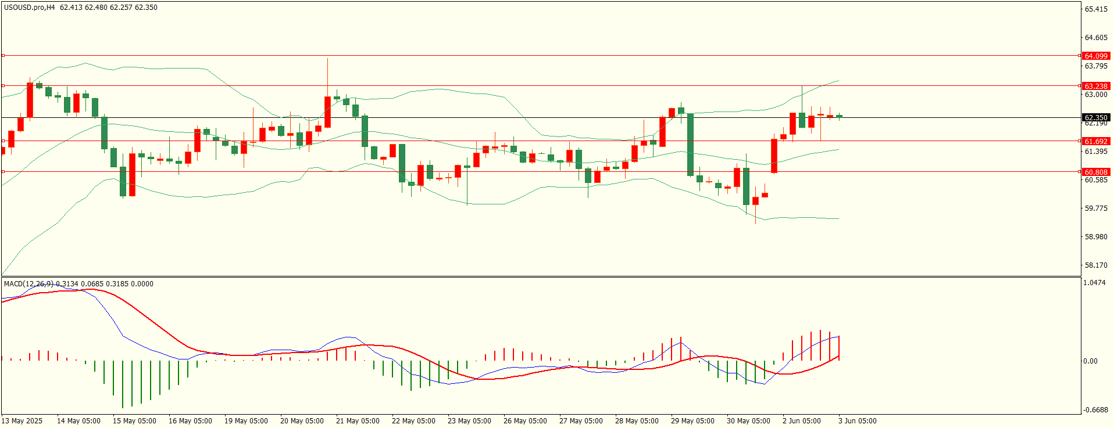Click the 58.980 price scale value
This screenshot has height=428, width=1114.
click(1096, 237)
